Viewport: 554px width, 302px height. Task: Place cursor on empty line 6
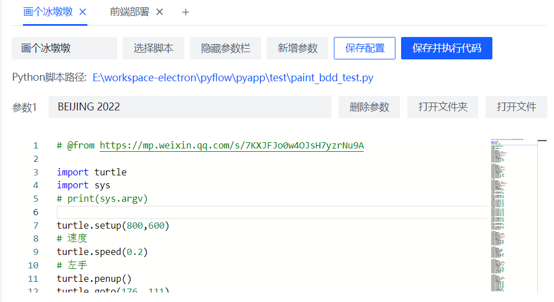pyautogui.click(x=269, y=212)
